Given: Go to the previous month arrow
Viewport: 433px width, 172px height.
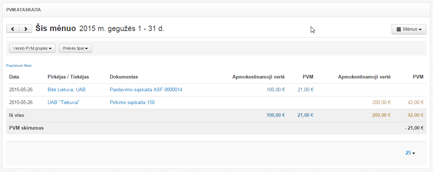Looking at the screenshot, I should click(13, 29).
